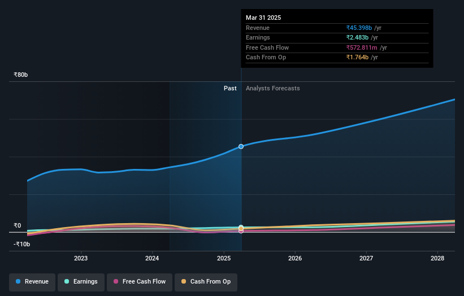The image size is (464, 296).
Task: Click the ₹1.764b cash from op value
Action: tap(358, 58)
